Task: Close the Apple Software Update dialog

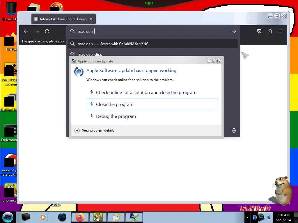Action: (x=219, y=61)
